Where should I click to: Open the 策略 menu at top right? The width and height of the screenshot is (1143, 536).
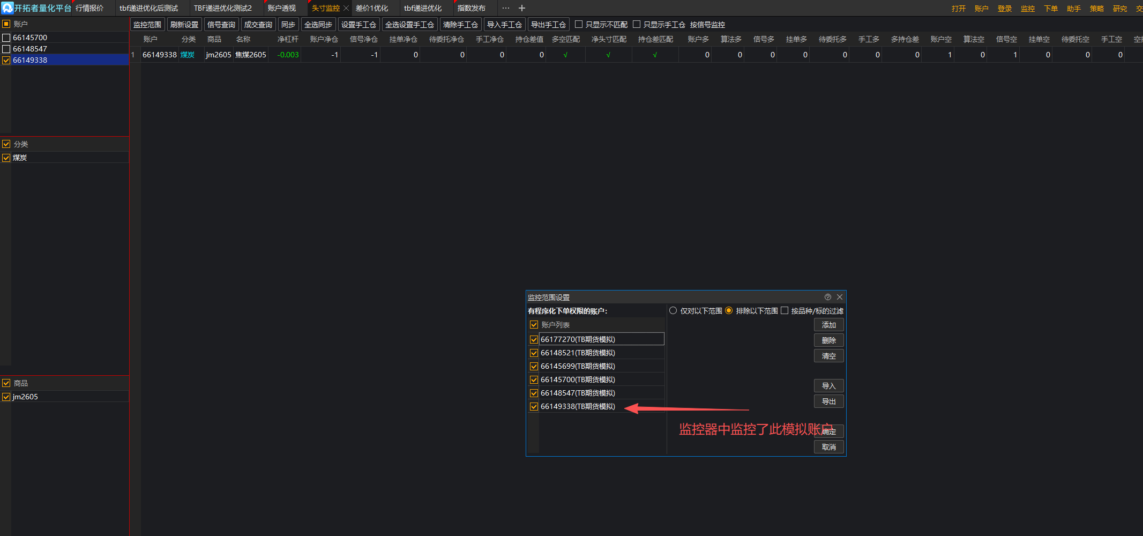(x=1096, y=9)
